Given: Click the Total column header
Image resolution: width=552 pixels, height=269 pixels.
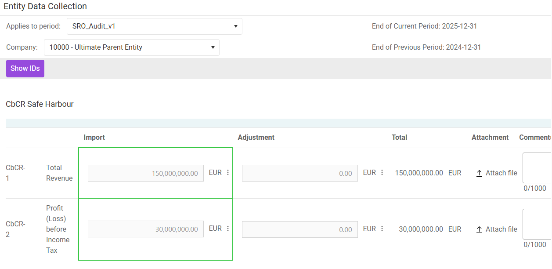Looking at the screenshot, I should [399, 138].
